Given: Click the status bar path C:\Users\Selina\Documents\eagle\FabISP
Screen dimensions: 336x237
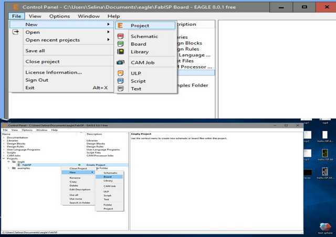Looking at the screenshot, I should tap(30, 232).
